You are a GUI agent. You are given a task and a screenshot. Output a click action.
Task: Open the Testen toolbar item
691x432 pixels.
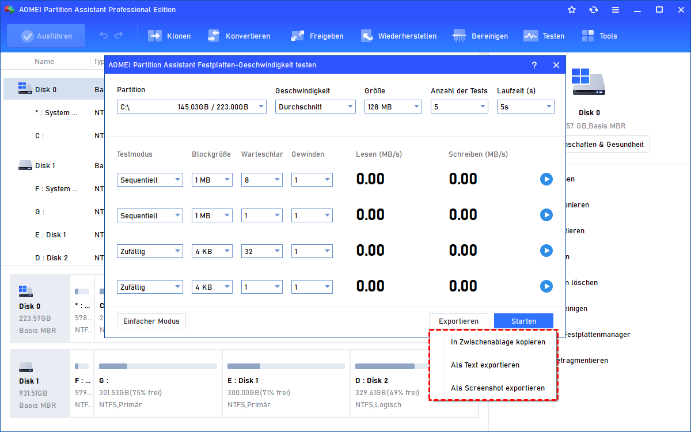click(x=544, y=36)
